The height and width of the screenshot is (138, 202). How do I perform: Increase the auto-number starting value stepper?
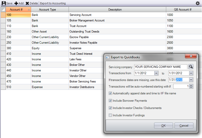[x=191, y=85]
